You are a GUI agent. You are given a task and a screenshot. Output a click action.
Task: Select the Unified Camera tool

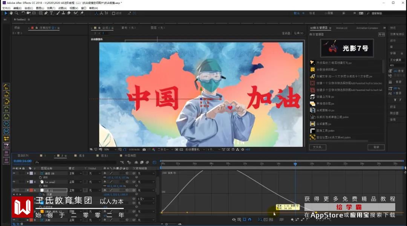coord(29,13)
